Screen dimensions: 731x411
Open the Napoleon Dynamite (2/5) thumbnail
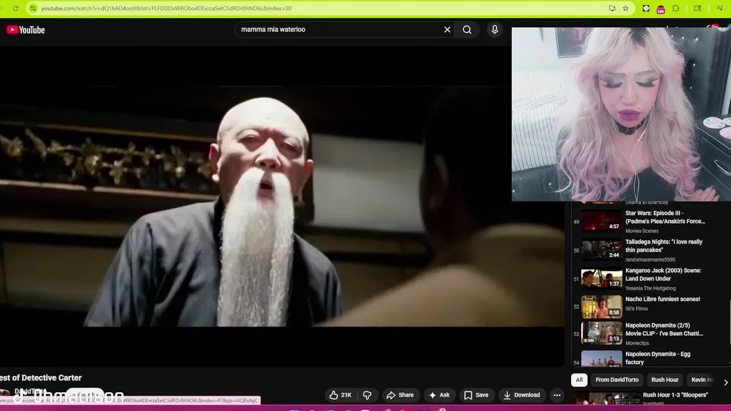click(601, 333)
